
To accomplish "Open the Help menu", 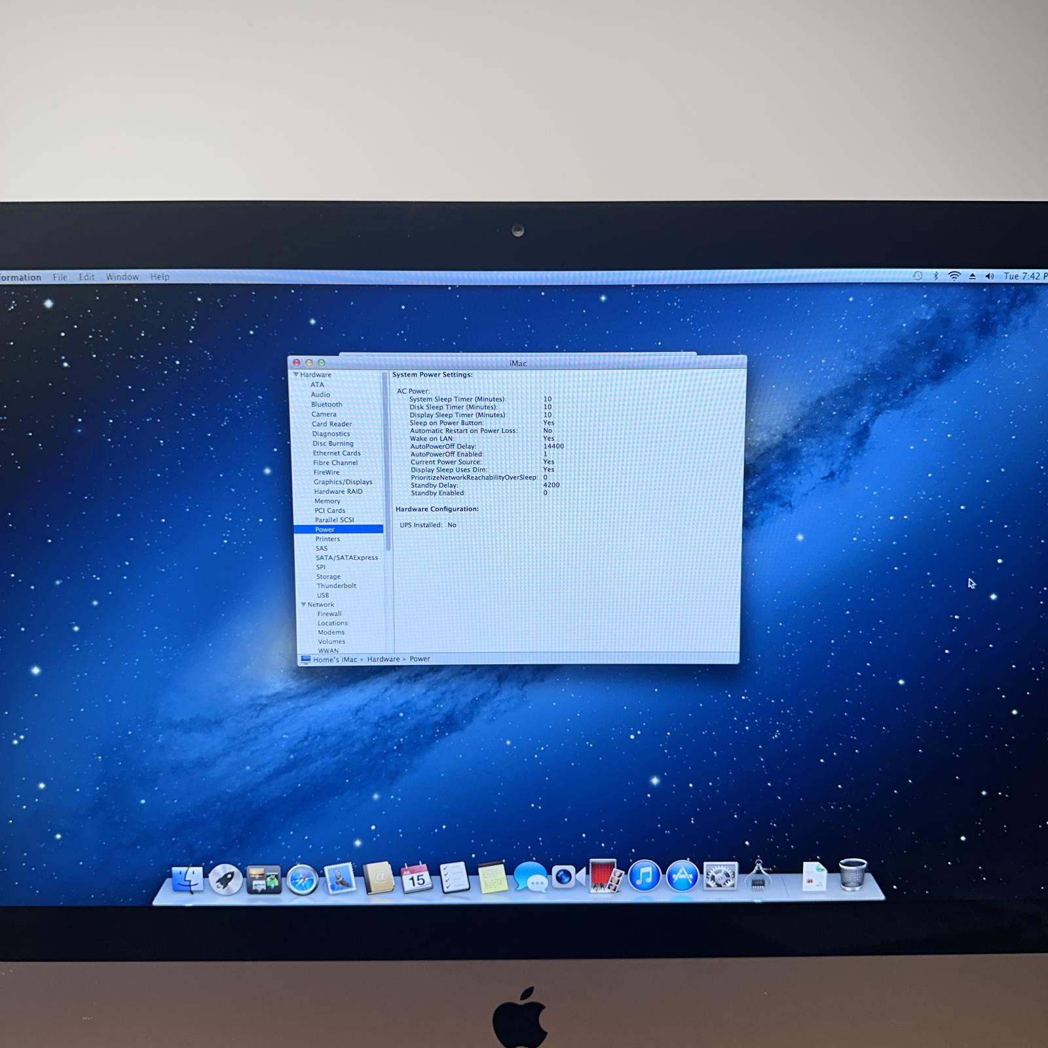I will (x=160, y=277).
